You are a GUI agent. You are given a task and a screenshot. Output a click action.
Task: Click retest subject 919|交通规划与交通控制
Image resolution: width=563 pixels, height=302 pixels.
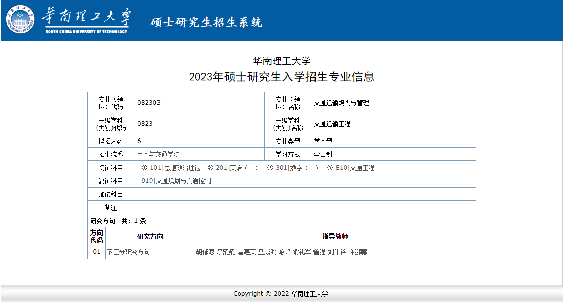[176, 181]
